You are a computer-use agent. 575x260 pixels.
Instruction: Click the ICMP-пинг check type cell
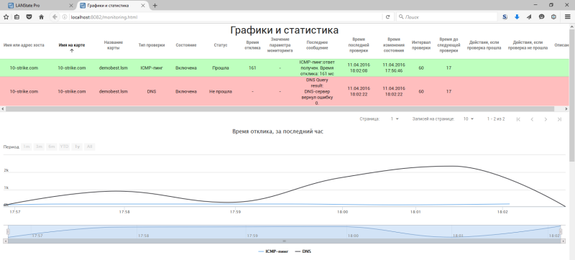tap(151, 68)
